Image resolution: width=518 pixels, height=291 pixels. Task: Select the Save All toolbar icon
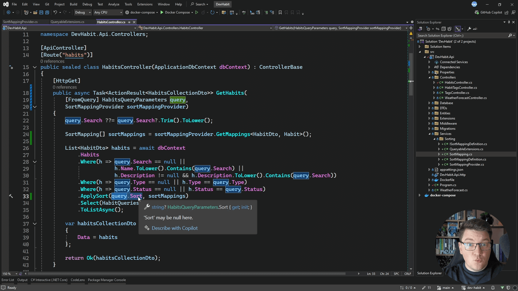point(47,12)
